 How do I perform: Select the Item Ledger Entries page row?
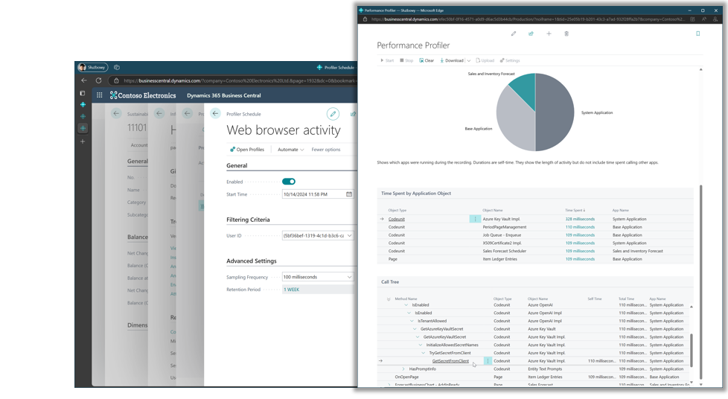pos(535,259)
